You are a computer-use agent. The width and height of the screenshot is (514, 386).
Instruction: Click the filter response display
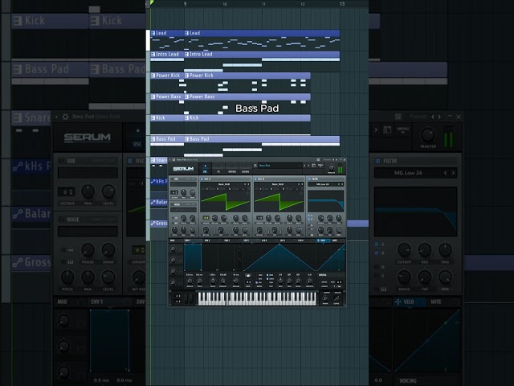point(326,201)
